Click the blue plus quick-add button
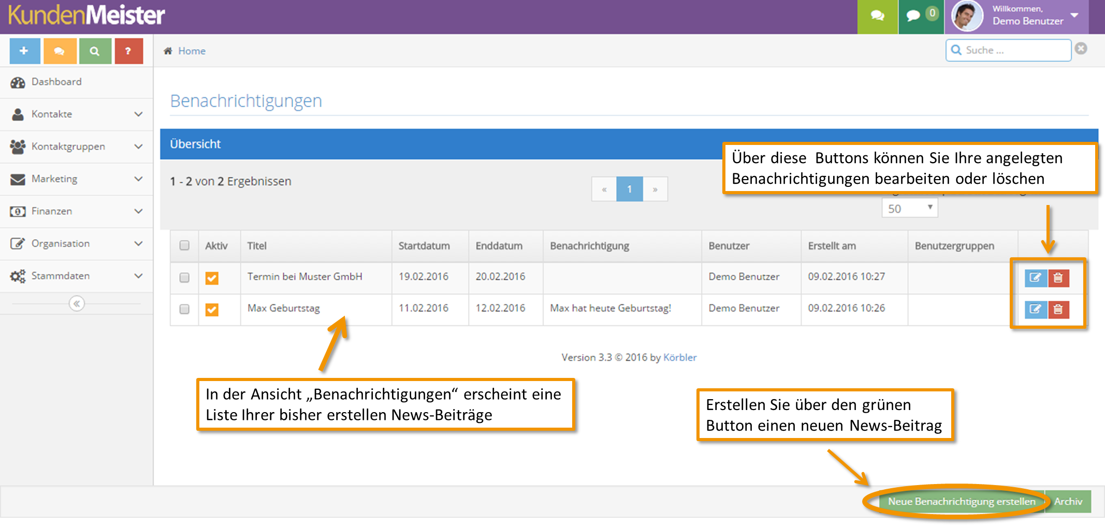The height and width of the screenshot is (526, 1105). pyautogui.click(x=24, y=51)
